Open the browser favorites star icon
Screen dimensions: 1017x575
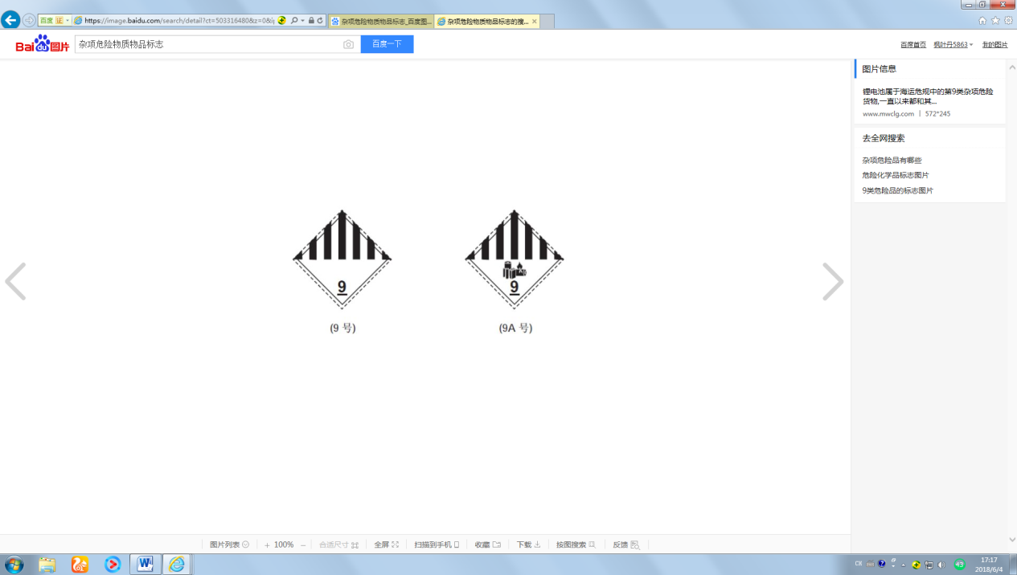(995, 20)
